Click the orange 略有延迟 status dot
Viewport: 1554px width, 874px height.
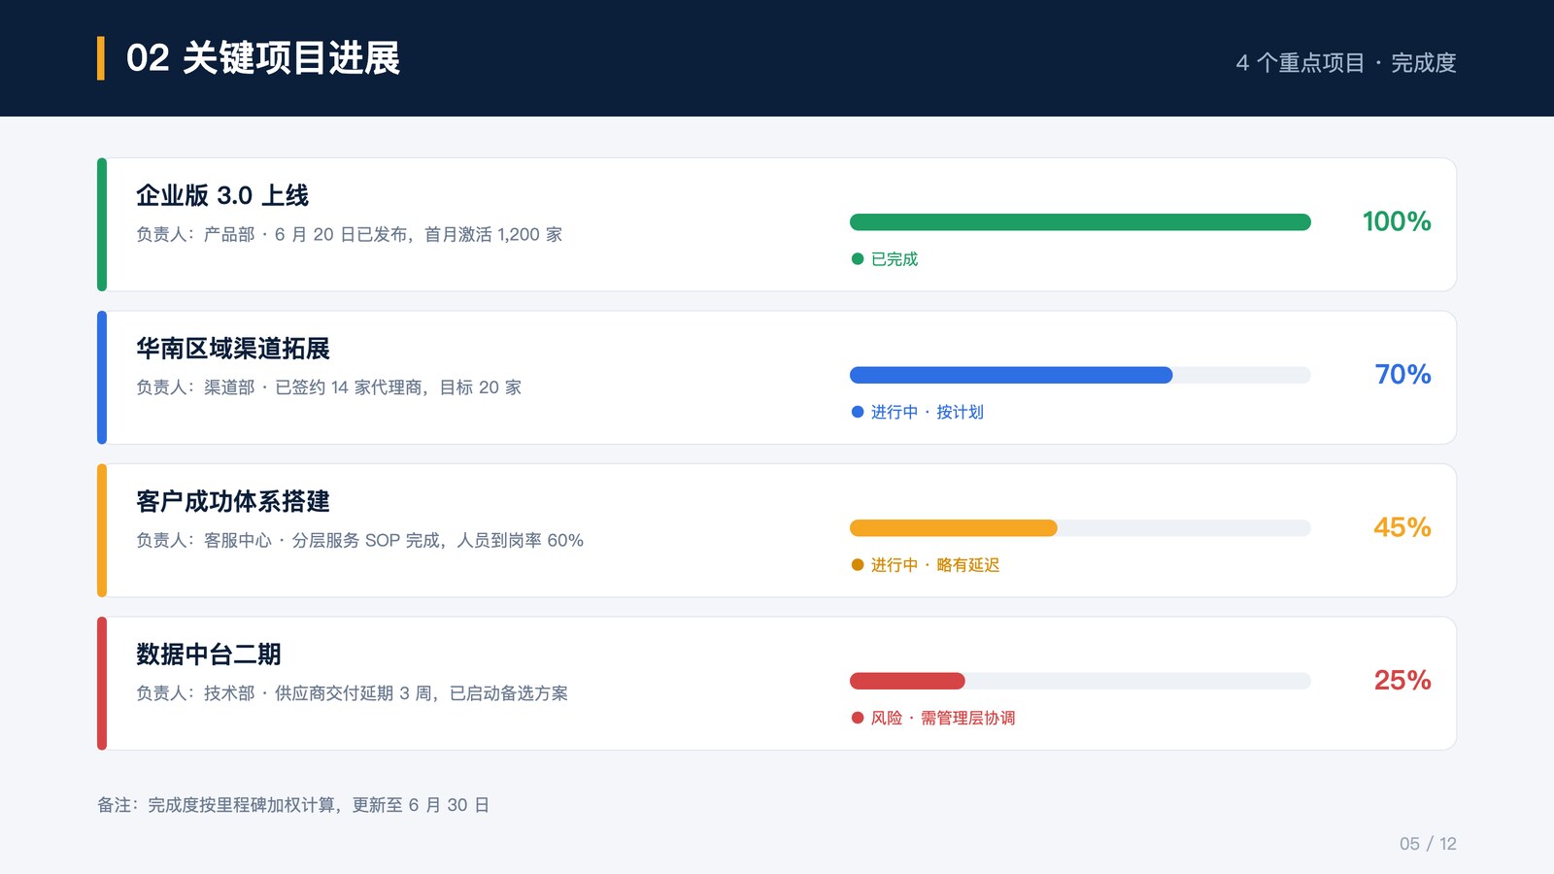point(858,565)
